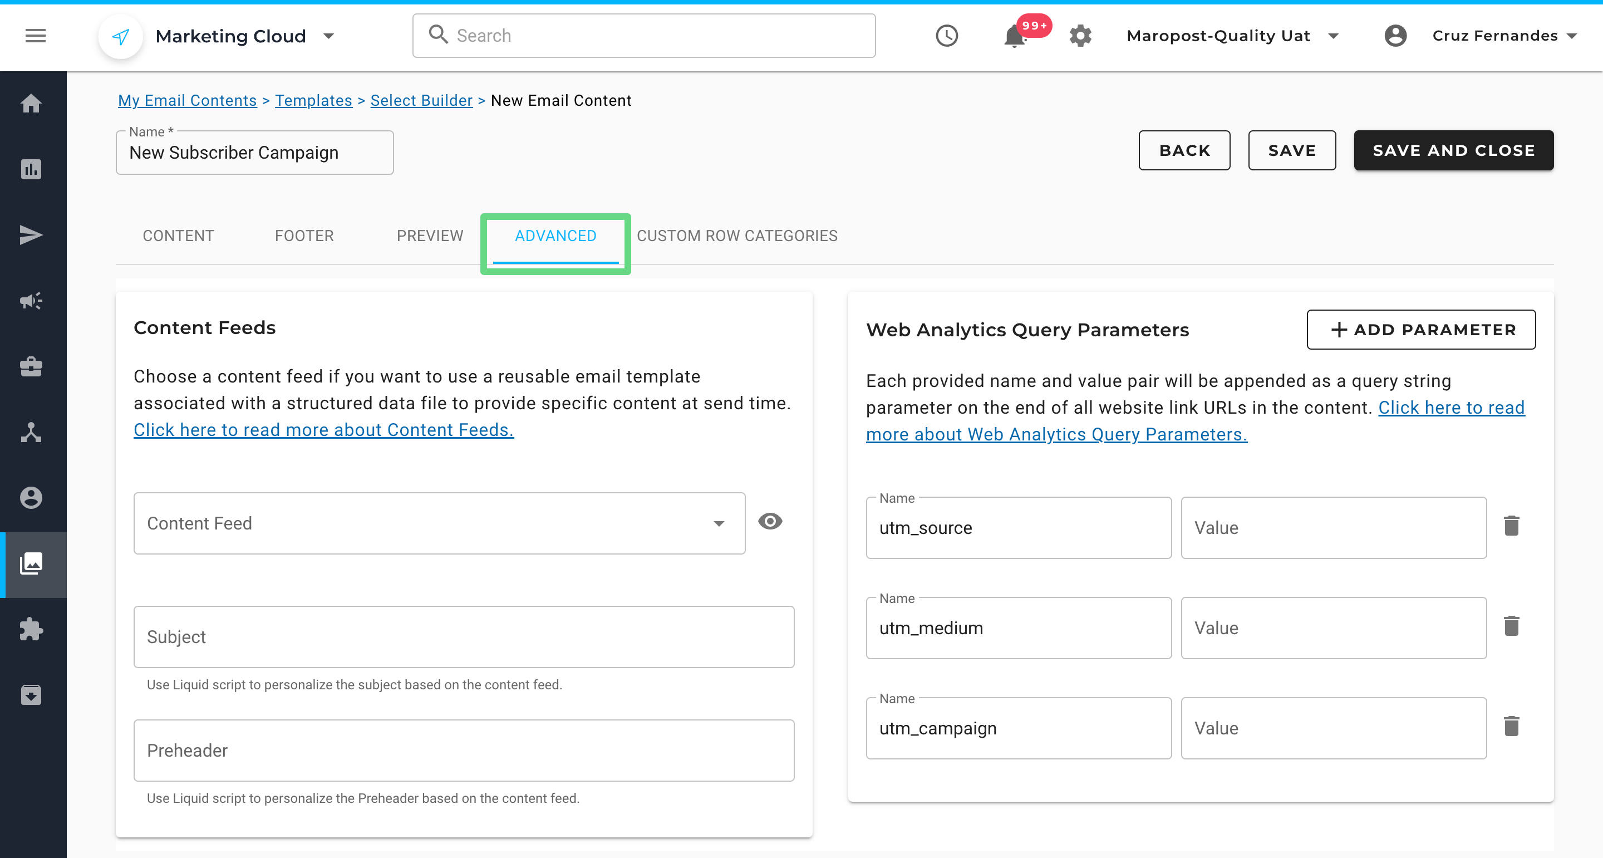Image resolution: width=1603 pixels, height=858 pixels.
Task: Delete the utm_source parameter row
Action: 1511,526
